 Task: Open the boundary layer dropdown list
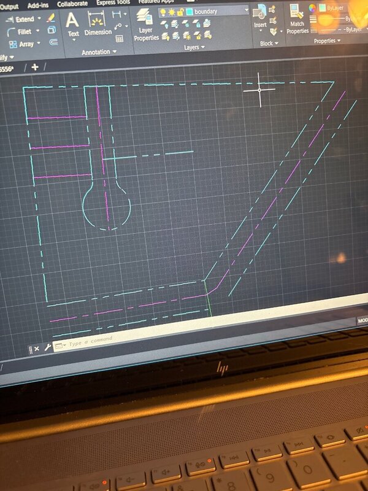(247, 10)
